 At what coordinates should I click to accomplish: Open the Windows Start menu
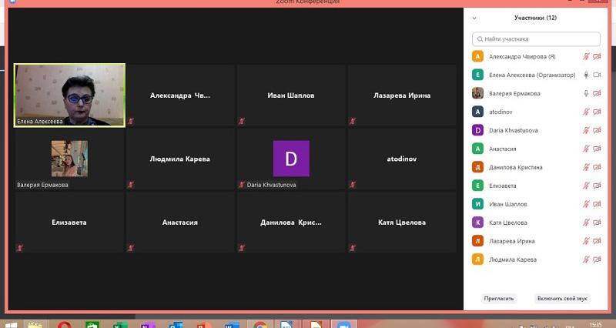(12, 324)
